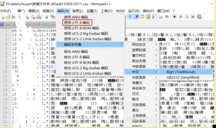Open the Function List icon

(x=154, y=17)
